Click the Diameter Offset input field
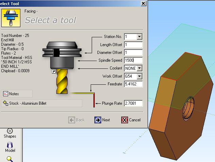This screenshot has height=162, width=215. pyautogui.click(x=133, y=53)
